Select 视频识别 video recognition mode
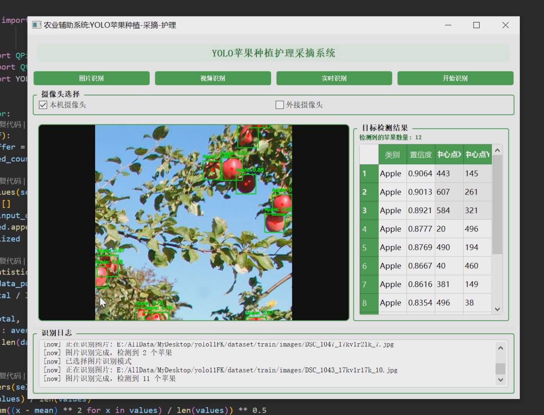The width and height of the screenshot is (544, 415). 213,78
